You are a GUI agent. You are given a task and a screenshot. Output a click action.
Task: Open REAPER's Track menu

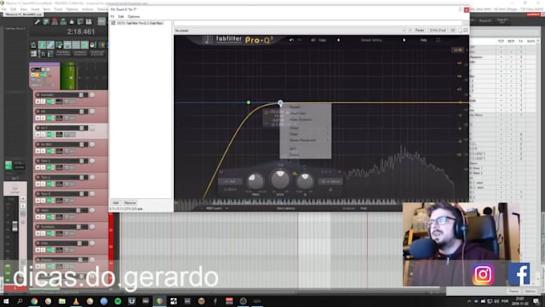(x=58, y=9)
